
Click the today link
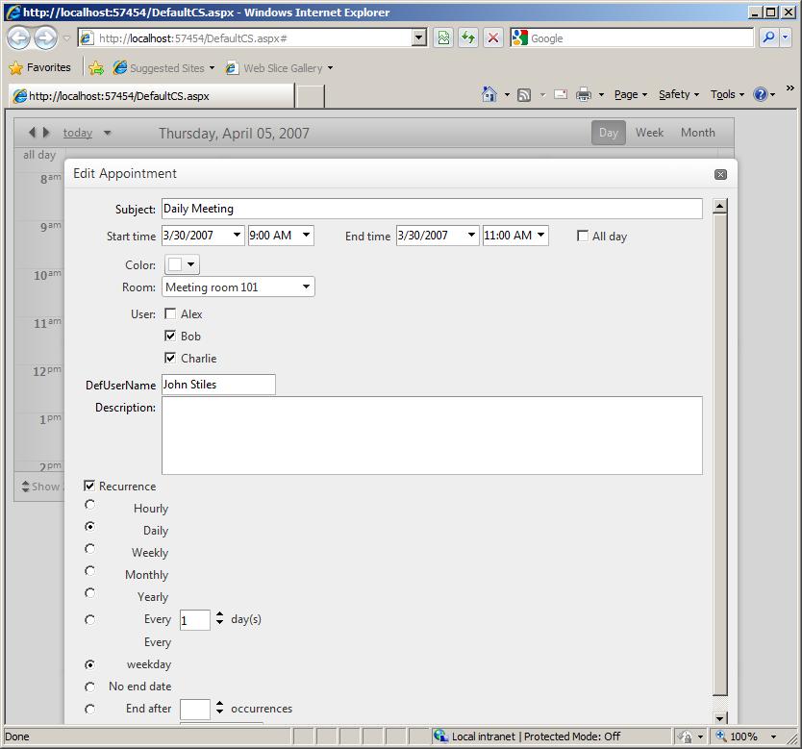78,133
